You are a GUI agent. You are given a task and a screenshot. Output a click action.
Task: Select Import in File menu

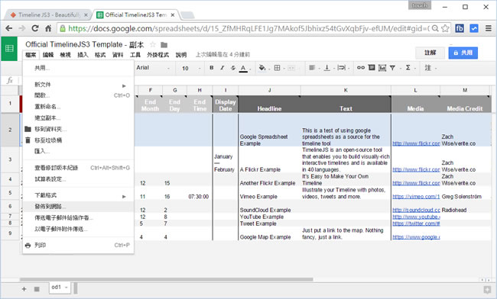click(x=78, y=151)
